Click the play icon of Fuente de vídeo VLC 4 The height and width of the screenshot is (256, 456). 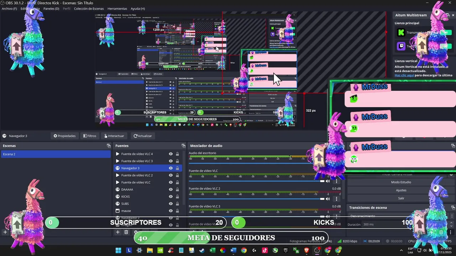click(x=118, y=154)
